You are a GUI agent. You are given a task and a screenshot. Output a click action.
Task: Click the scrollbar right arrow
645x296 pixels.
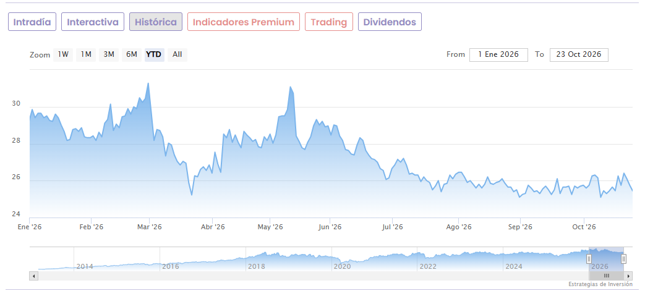pyautogui.click(x=628, y=276)
